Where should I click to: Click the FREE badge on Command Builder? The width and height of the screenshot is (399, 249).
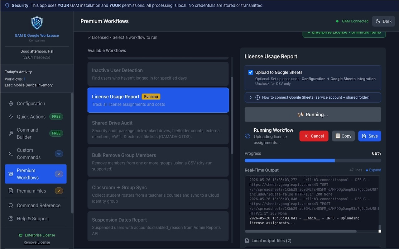[x=56, y=133]
